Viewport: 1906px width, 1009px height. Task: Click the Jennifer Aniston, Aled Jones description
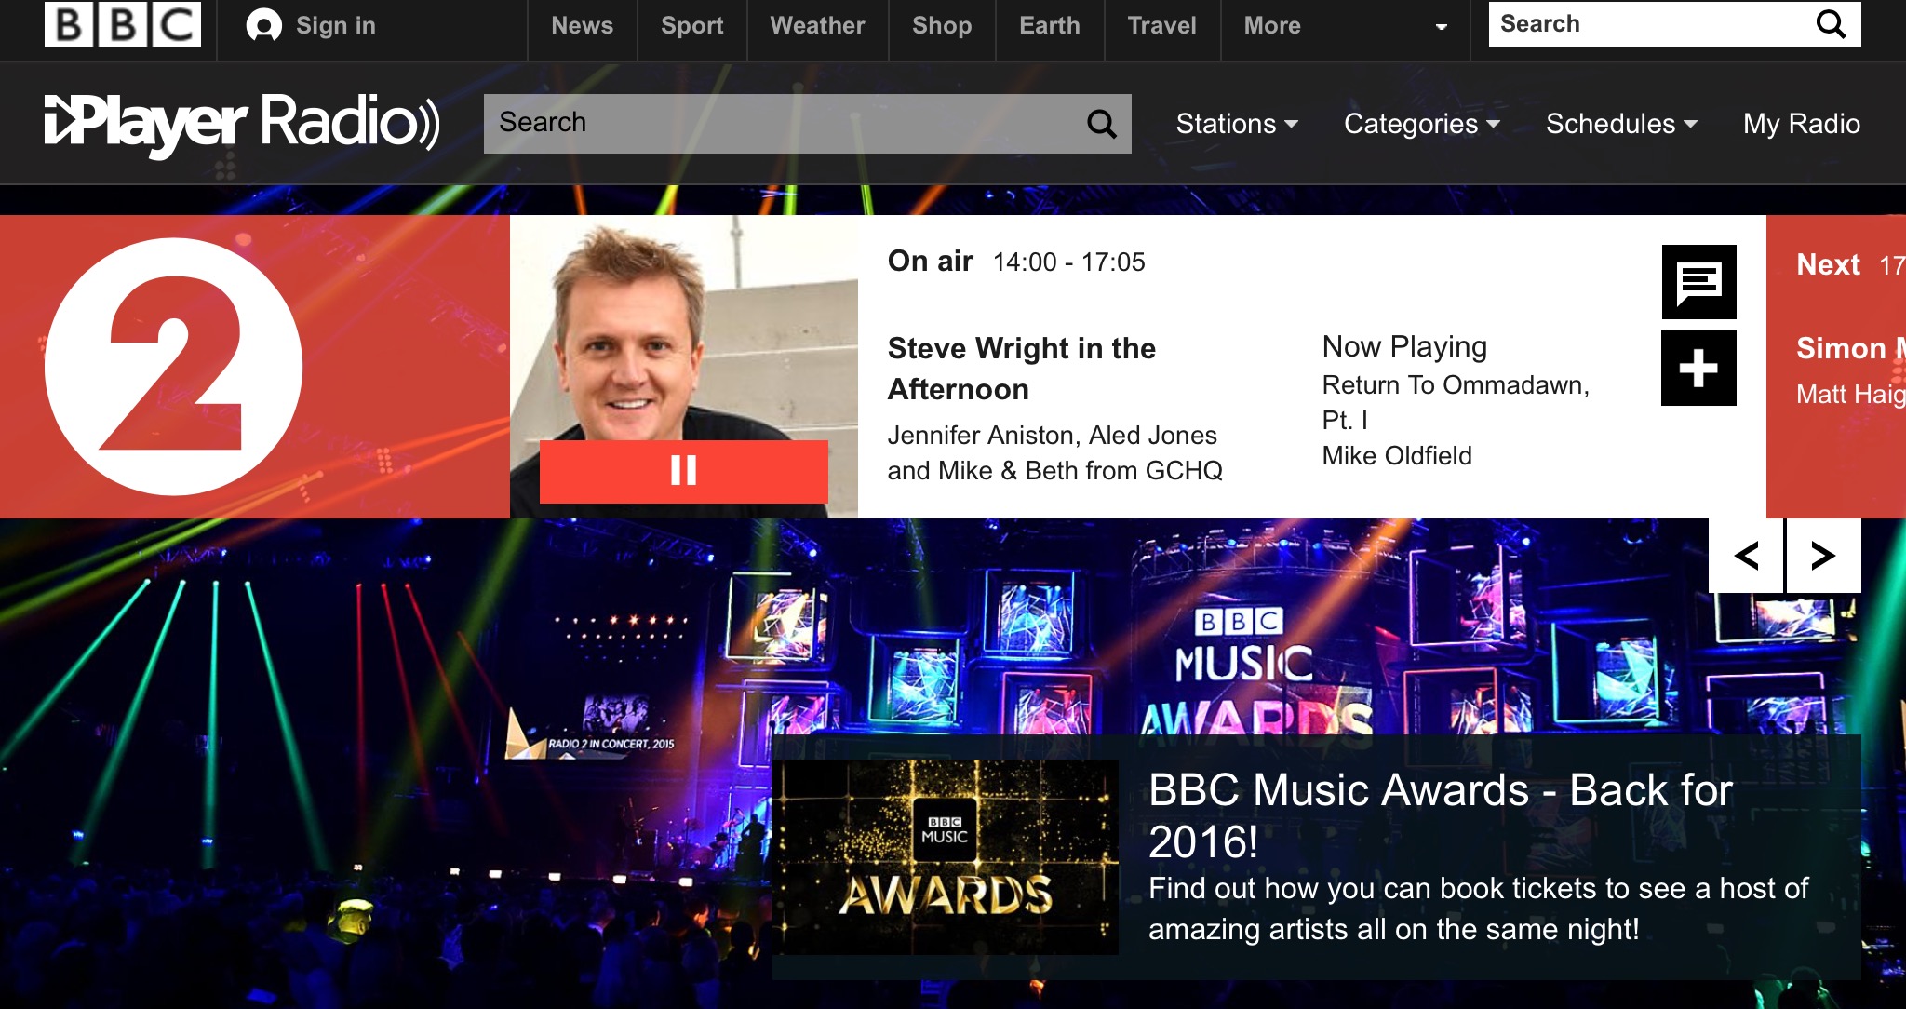pos(1054,453)
